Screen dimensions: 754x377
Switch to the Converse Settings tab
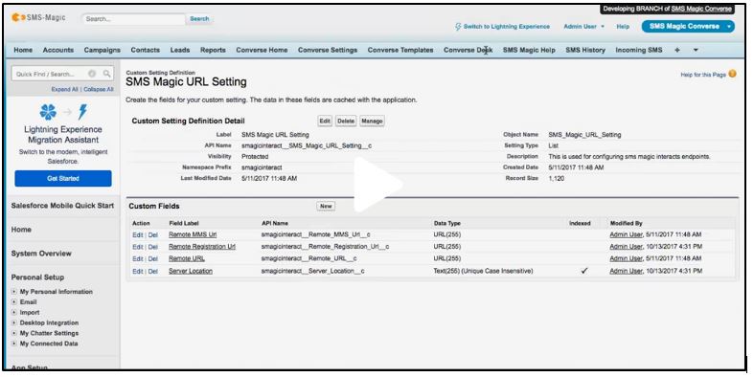click(x=328, y=50)
